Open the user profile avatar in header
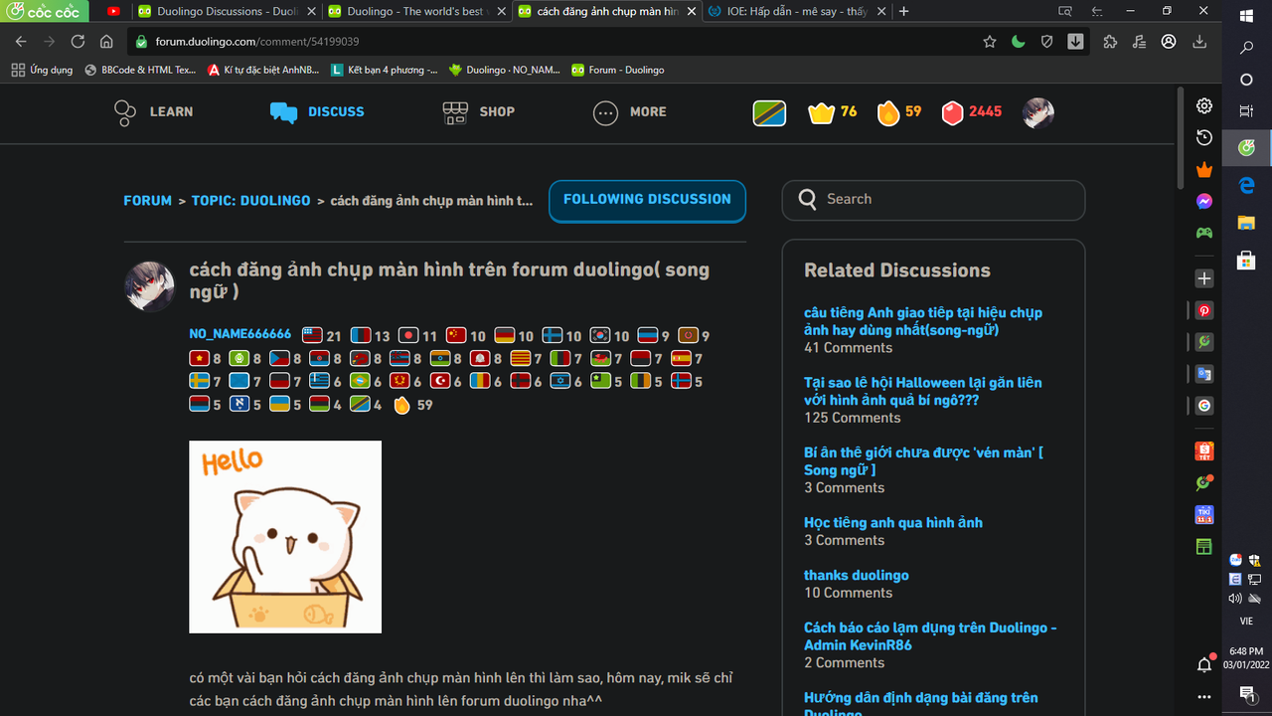The image size is (1272, 716). point(1038,112)
